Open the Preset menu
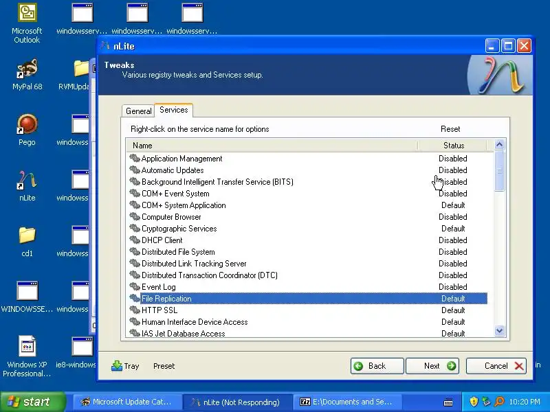The height and width of the screenshot is (412, 550). [164, 366]
